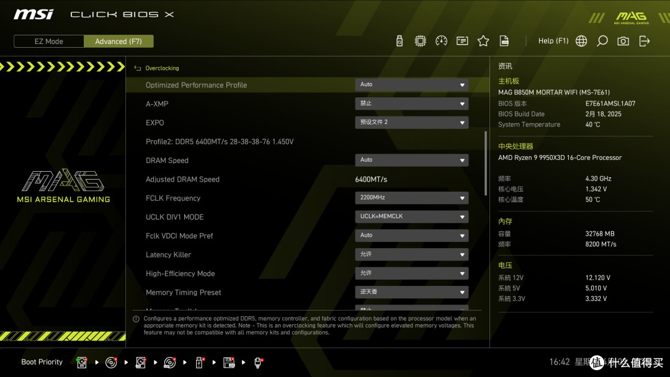This screenshot has width=670, height=377.
Task: Open Fclk VDCI Mode Pref dropdown
Action: click(x=411, y=235)
